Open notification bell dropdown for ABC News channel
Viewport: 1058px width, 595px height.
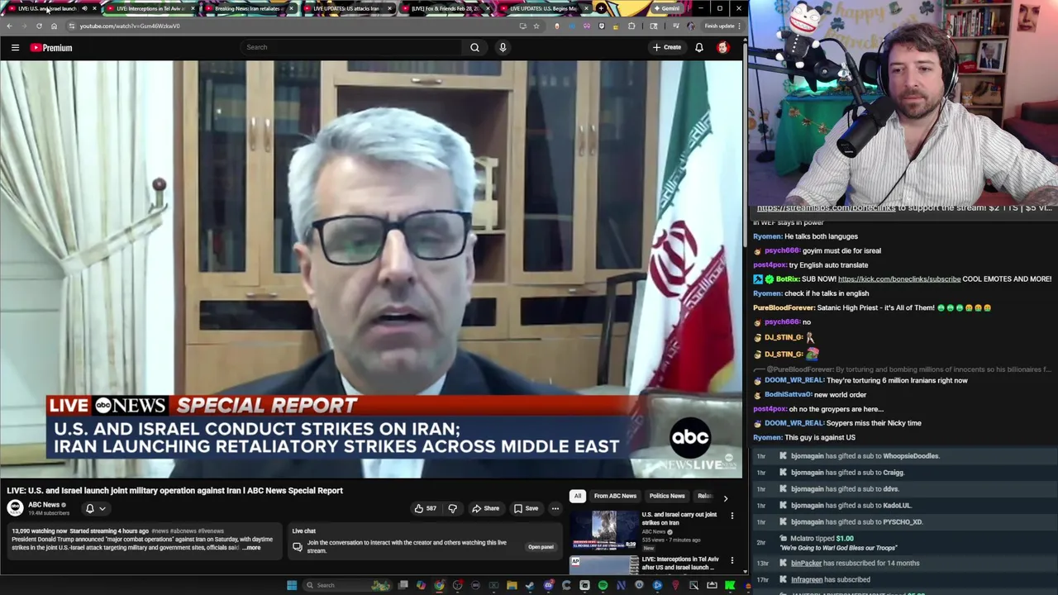(95, 508)
